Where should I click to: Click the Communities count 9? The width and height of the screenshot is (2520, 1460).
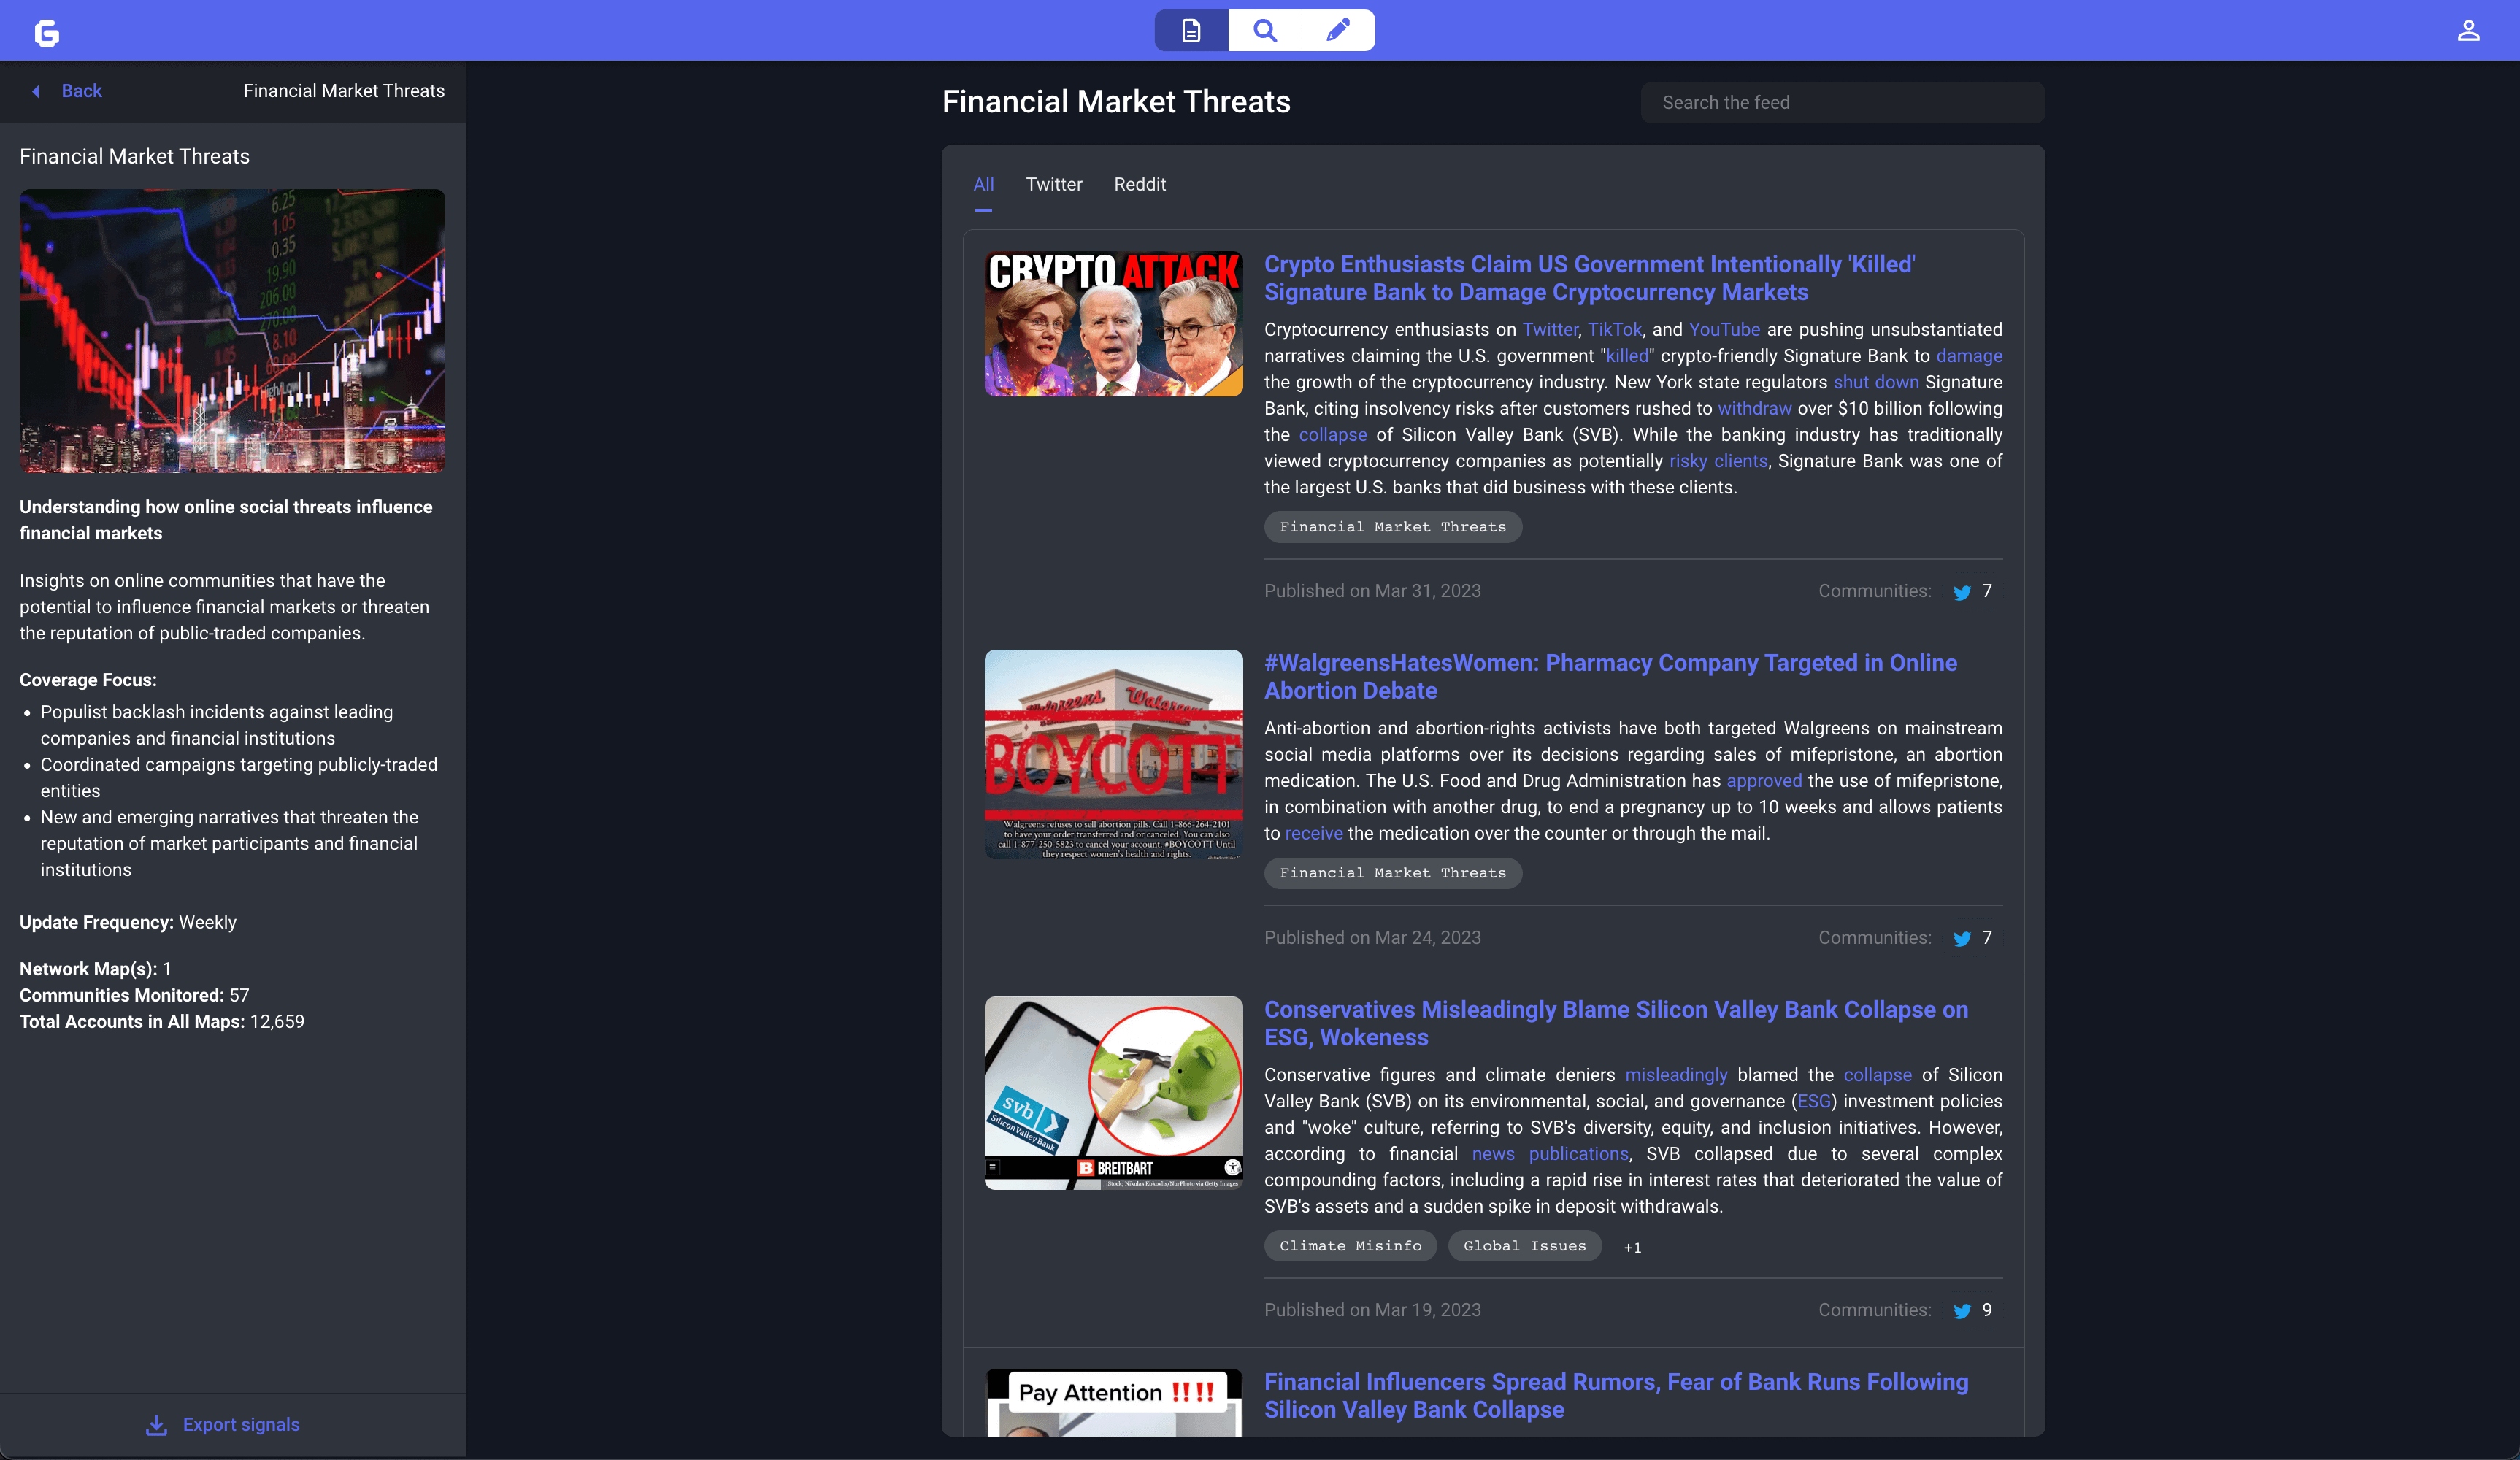[1986, 1310]
